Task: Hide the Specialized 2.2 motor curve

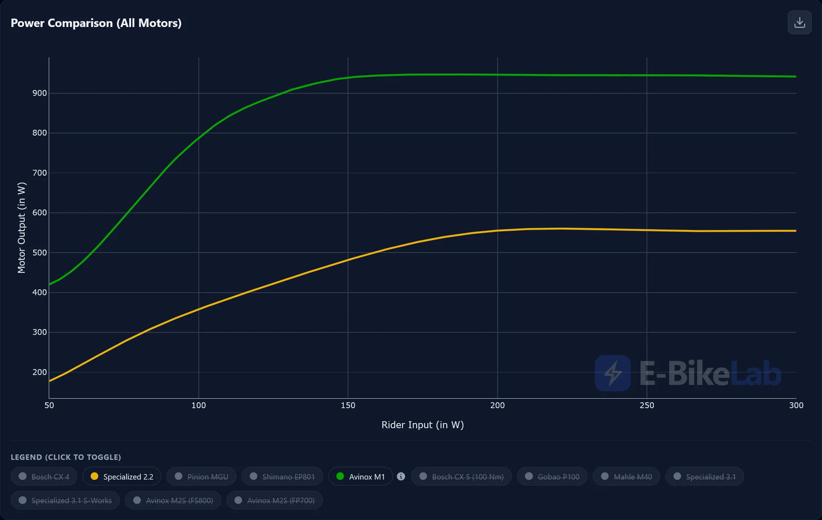Action: coord(122,476)
